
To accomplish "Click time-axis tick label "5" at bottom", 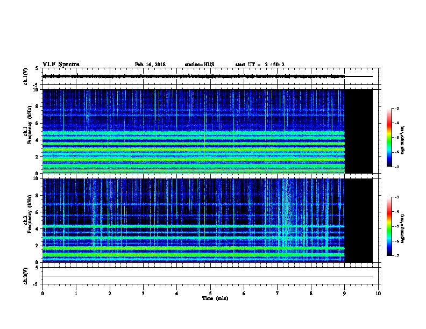I will tap(210, 294).
